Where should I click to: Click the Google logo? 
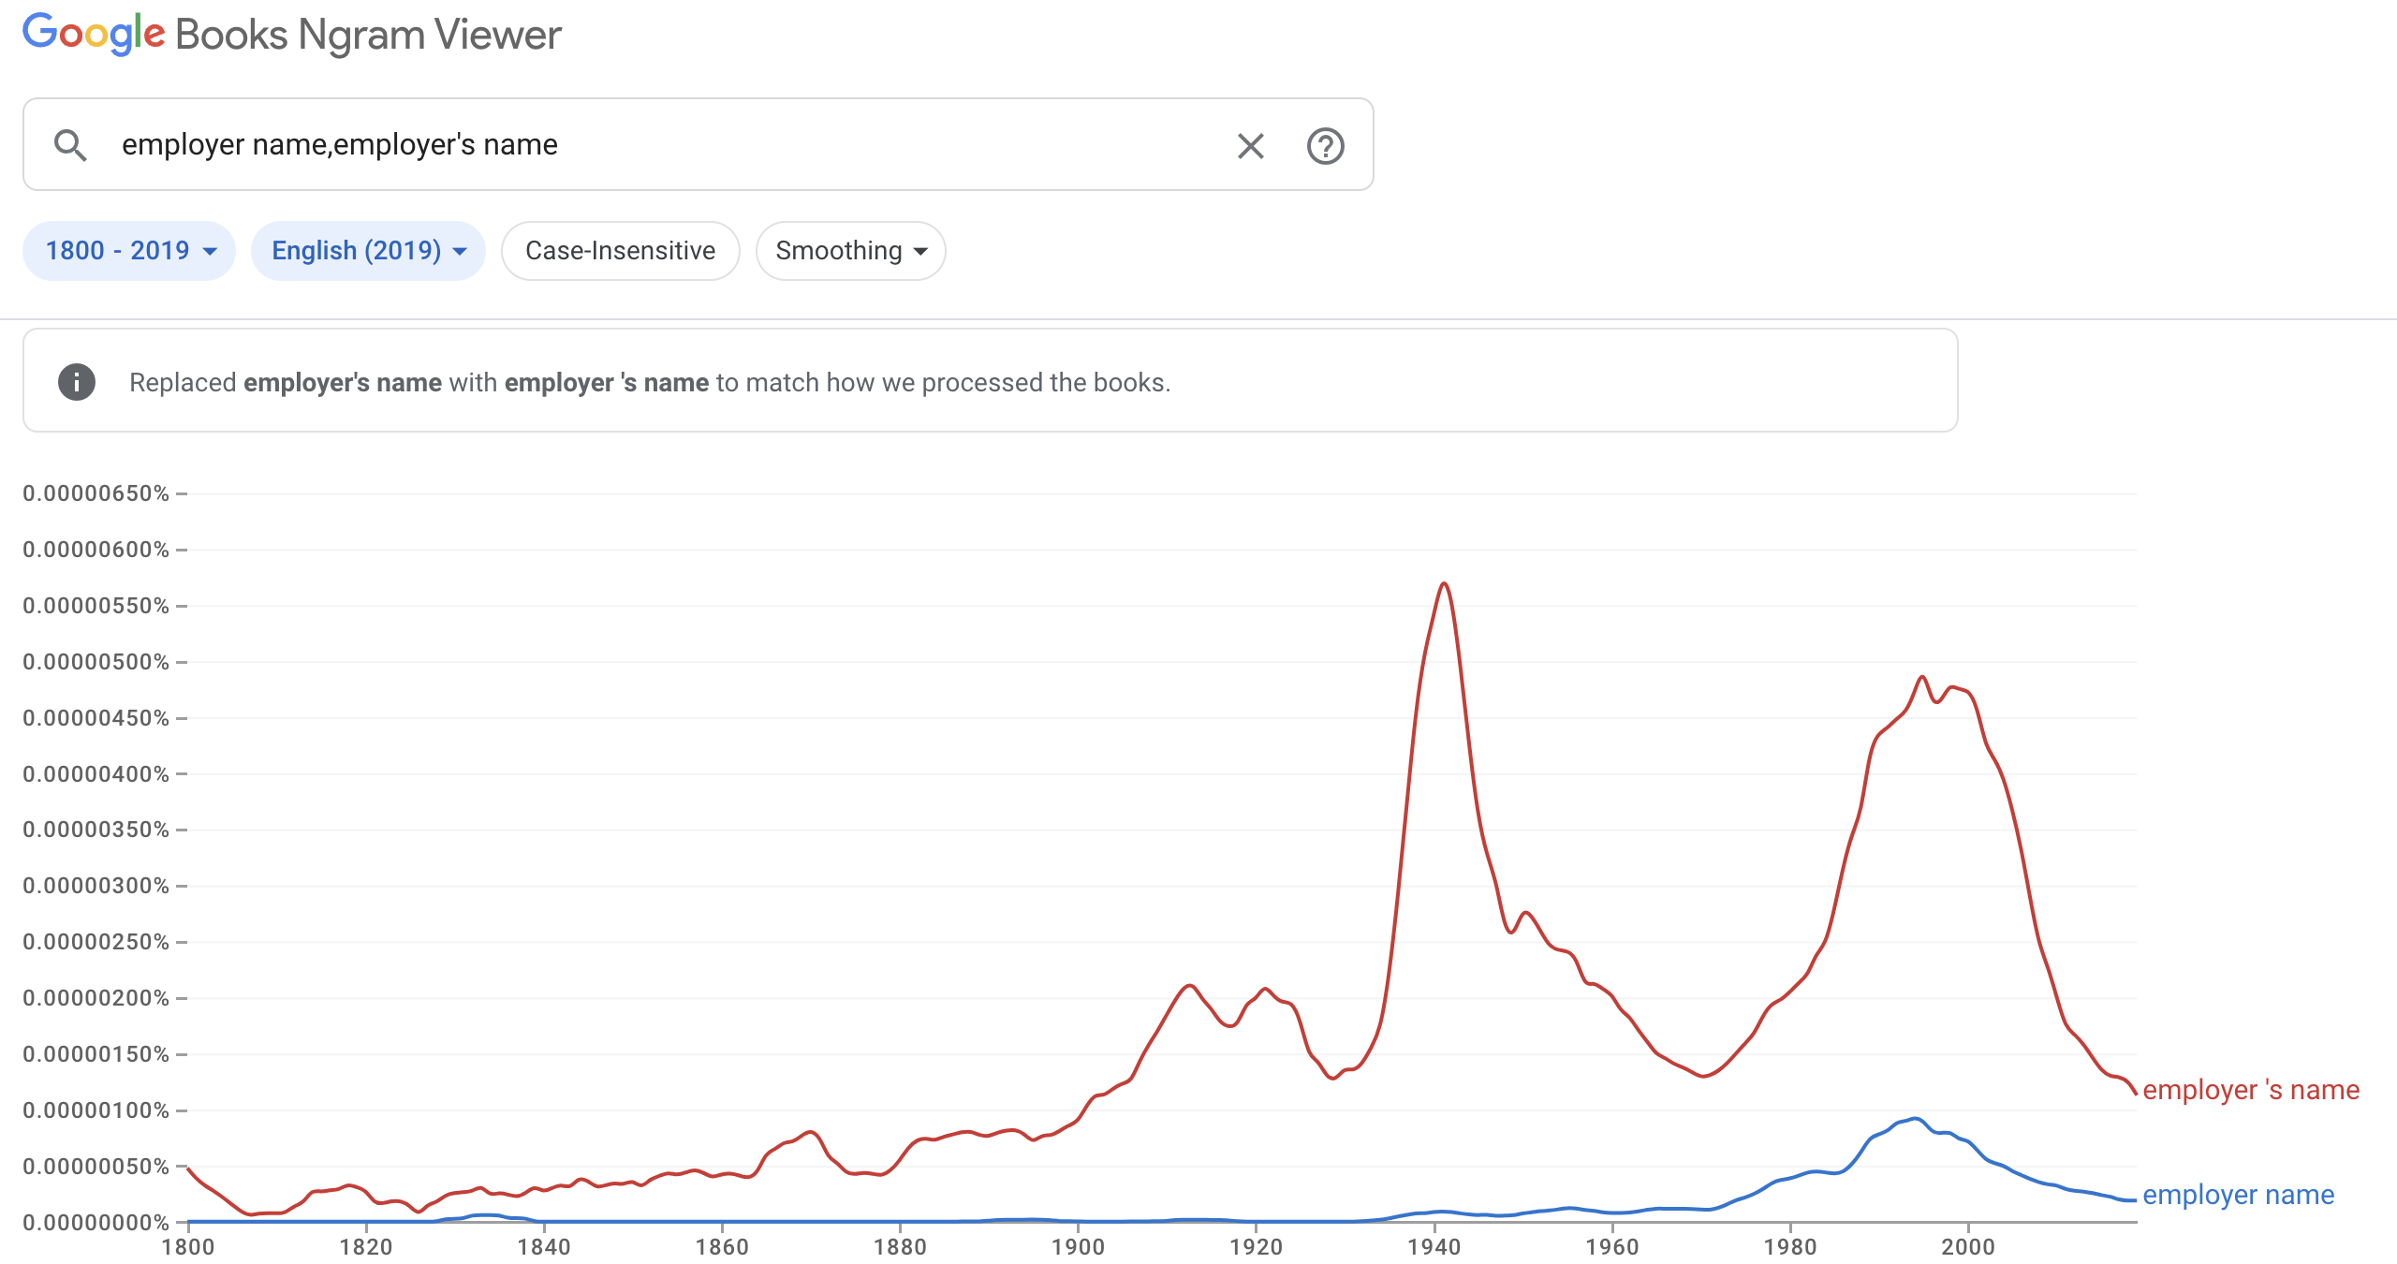94,35
